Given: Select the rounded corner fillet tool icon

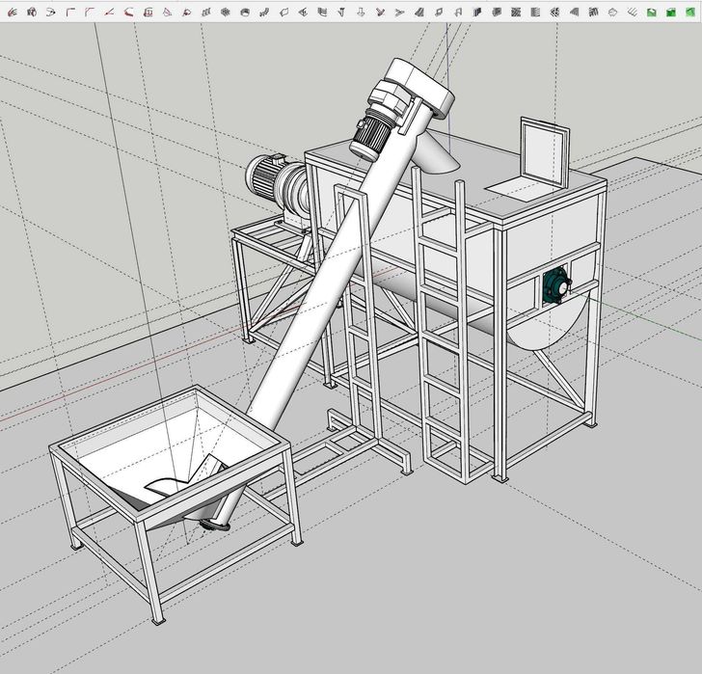Looking at the screenshot, I should coord(90,13).
